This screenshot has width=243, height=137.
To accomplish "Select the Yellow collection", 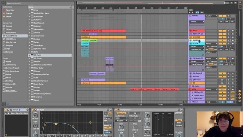I will (8, 16).
